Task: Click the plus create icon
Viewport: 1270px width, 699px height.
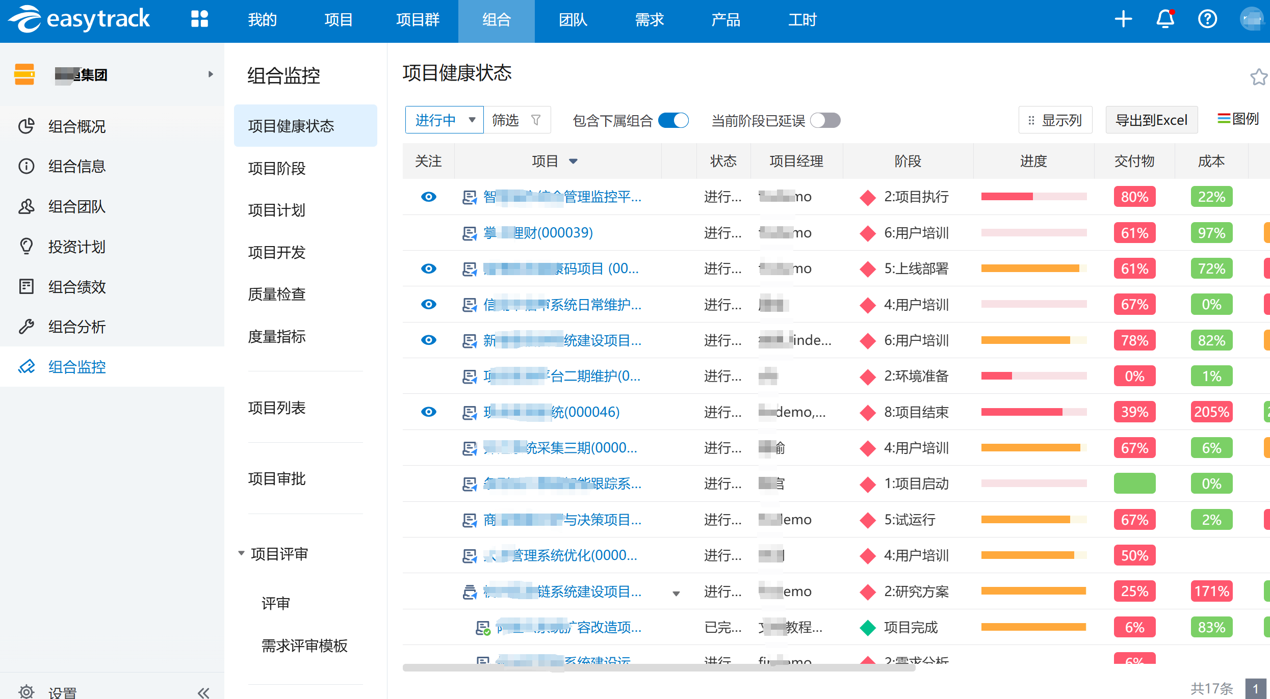Action: pyautogui.click(x=1123, y=19)
